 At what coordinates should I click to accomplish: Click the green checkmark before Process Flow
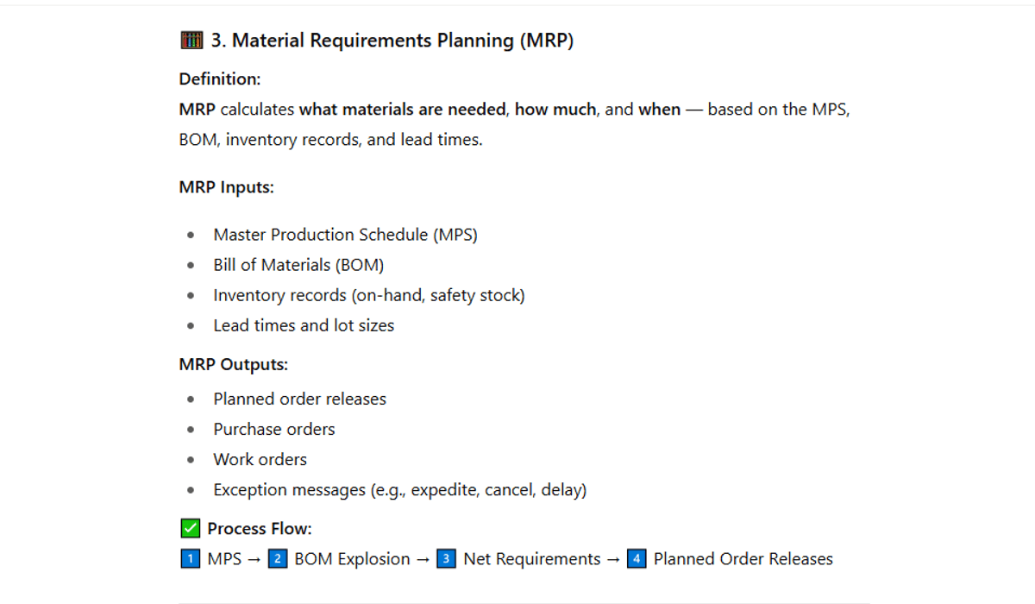coord(190,528)
